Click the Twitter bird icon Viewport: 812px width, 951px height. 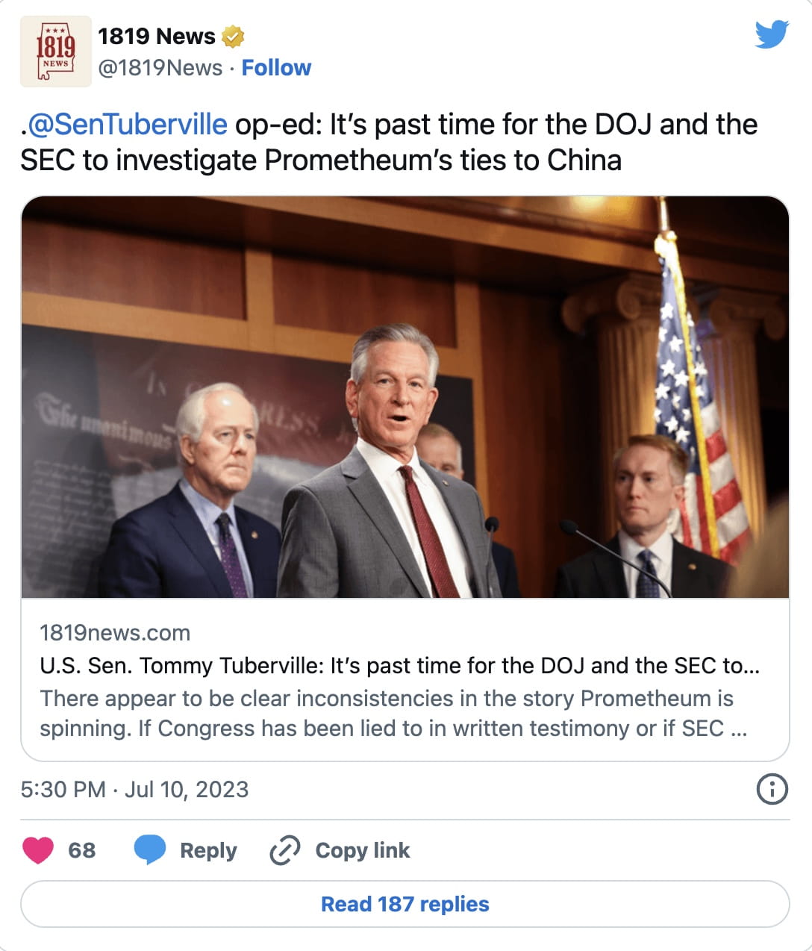click(772, 33)
